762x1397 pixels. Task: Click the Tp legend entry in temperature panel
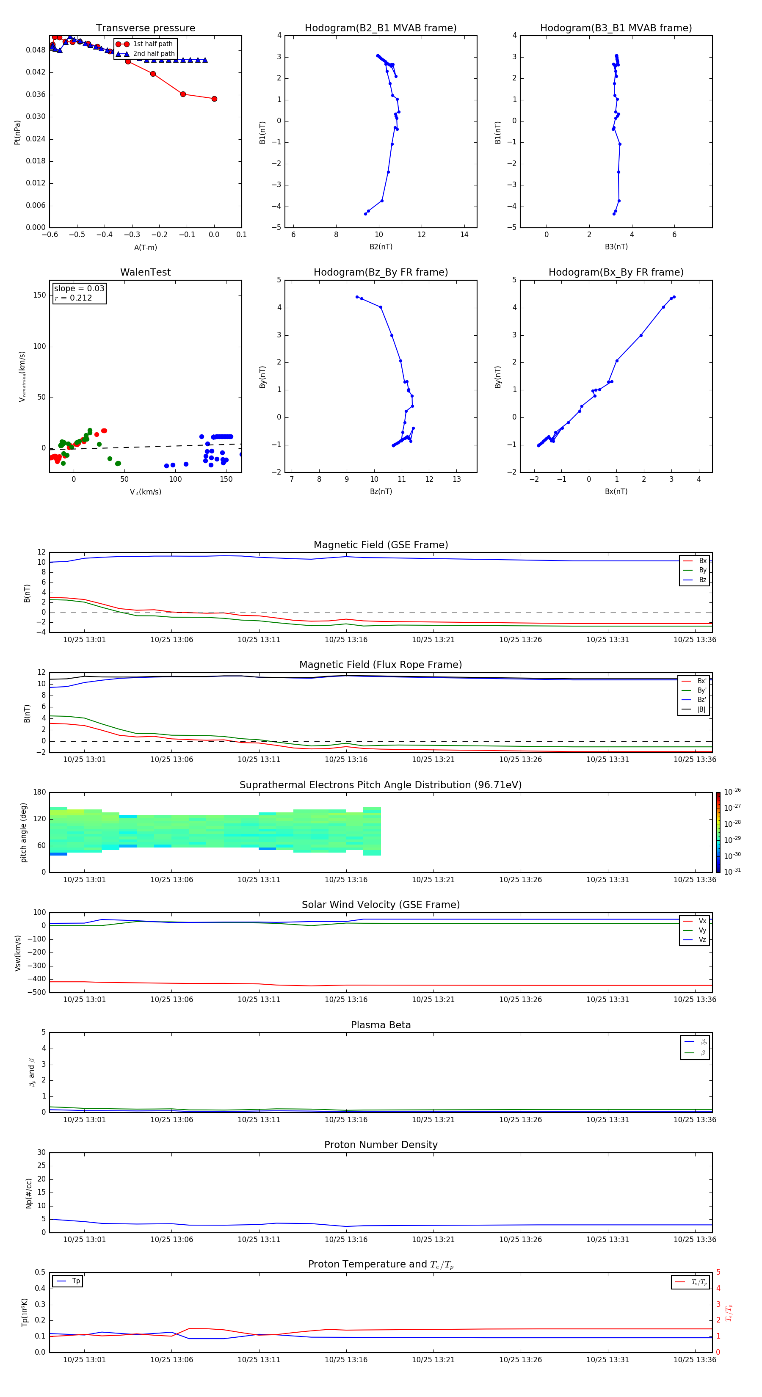68,1281
